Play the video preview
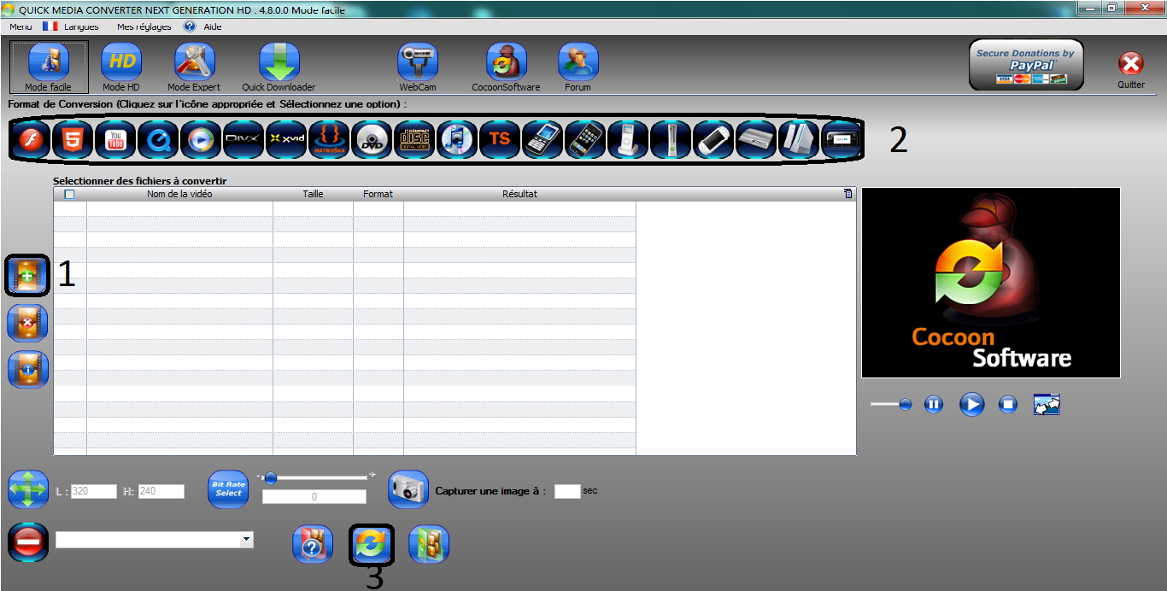The image size is (1167, 591). click(972, 404)
